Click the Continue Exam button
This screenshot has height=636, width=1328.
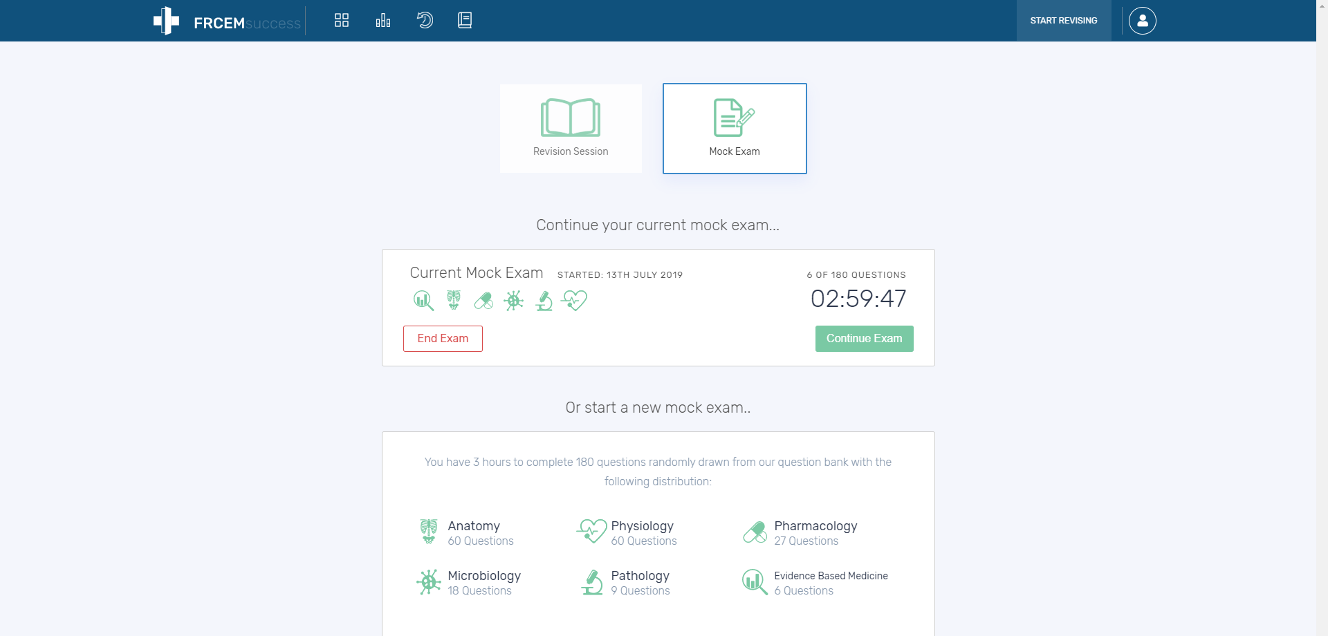[865, 339]
